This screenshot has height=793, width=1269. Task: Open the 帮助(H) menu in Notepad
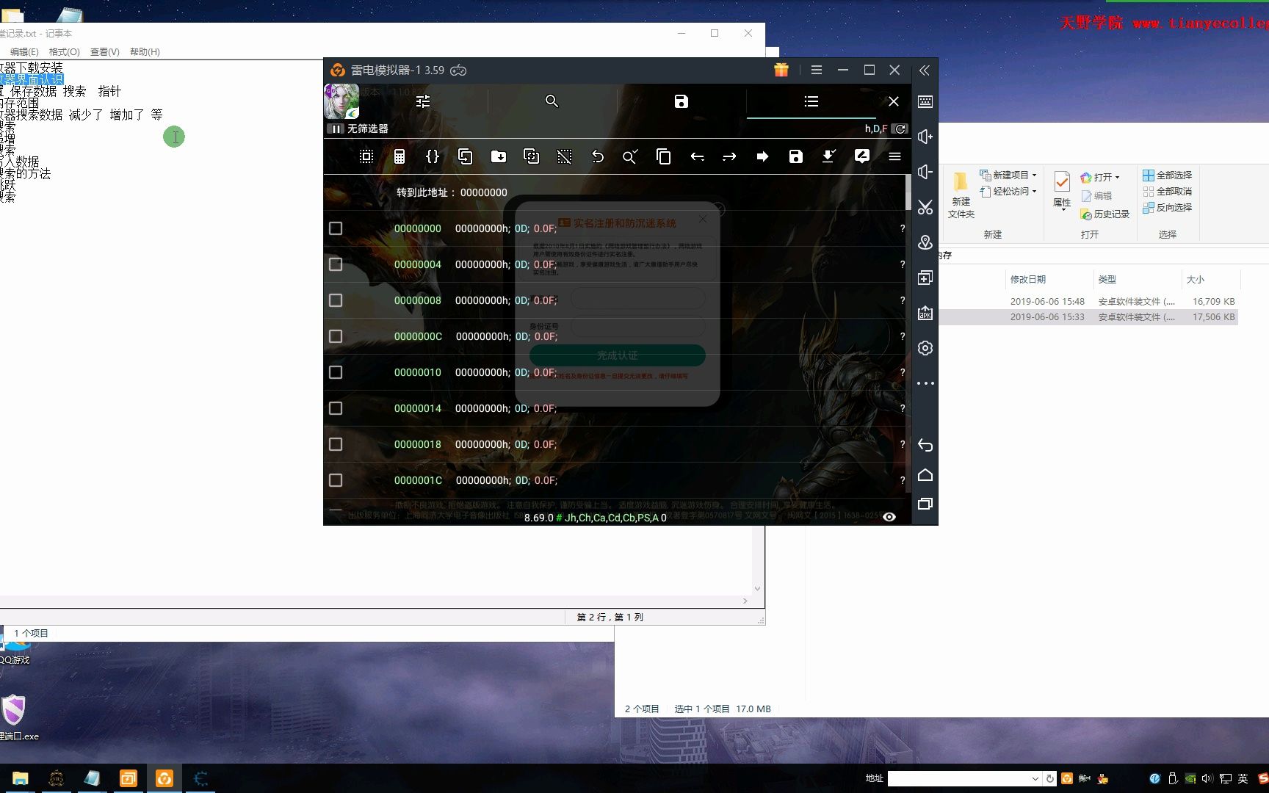pos(145,51)
